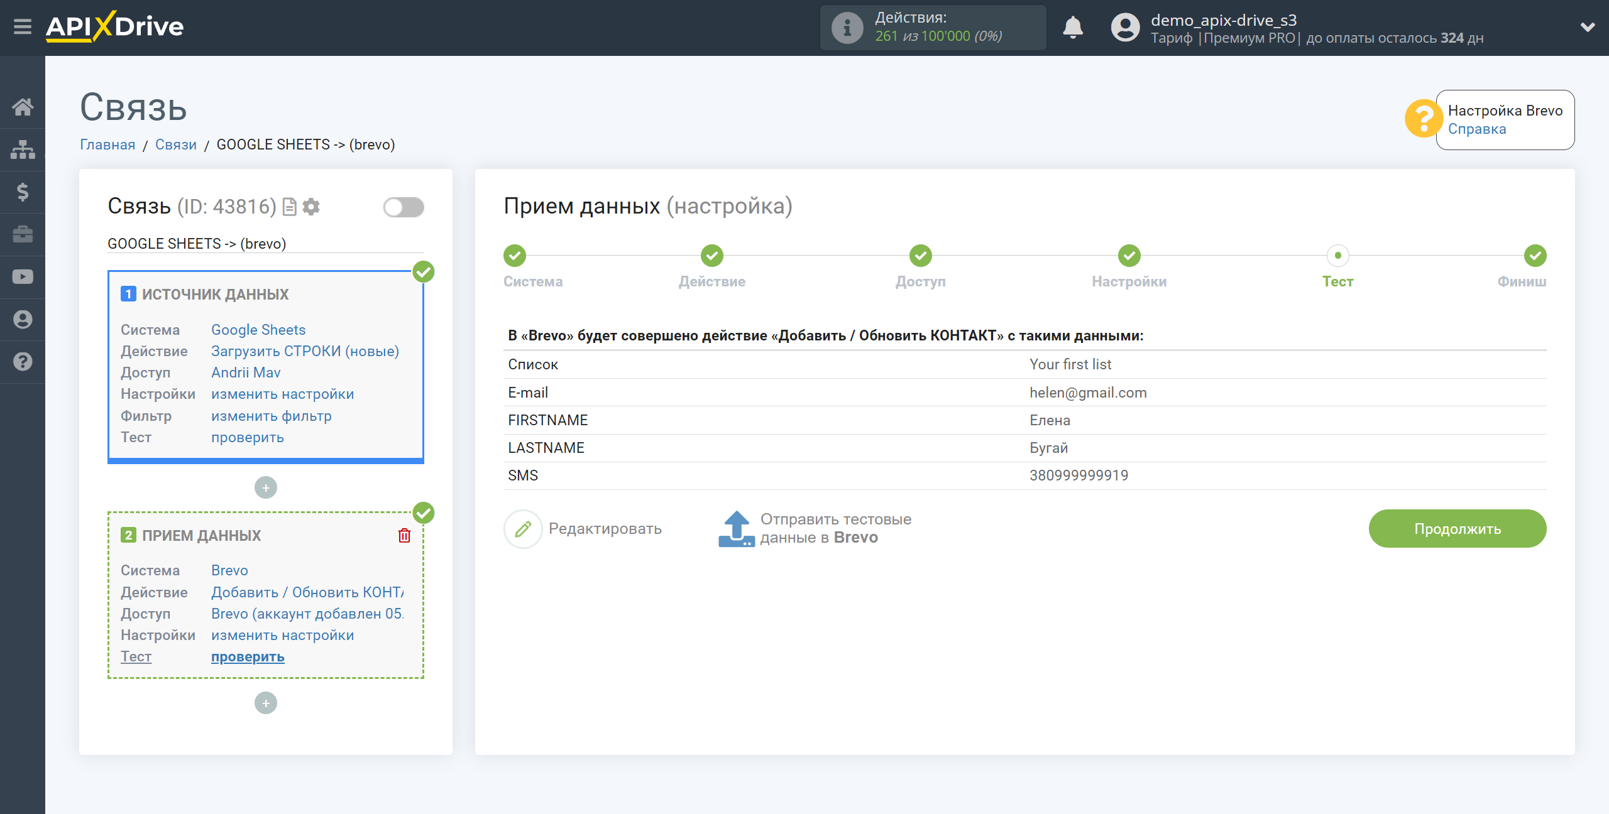The image size is (1609, 814).
Task: Open the briefcase sidebar icon
Action: pos(23,234)
